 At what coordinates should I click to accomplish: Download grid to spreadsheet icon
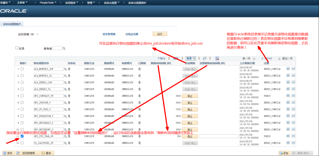pos(217,58)
